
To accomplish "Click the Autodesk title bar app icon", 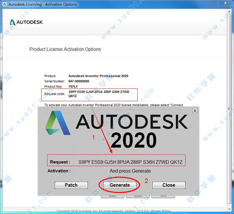I will coord(5,4).
